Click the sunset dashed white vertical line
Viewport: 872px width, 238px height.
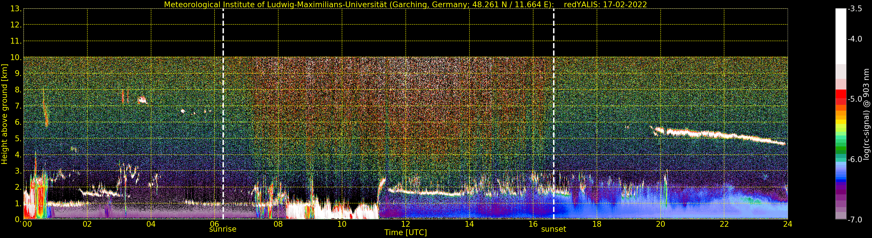[554, 114]
